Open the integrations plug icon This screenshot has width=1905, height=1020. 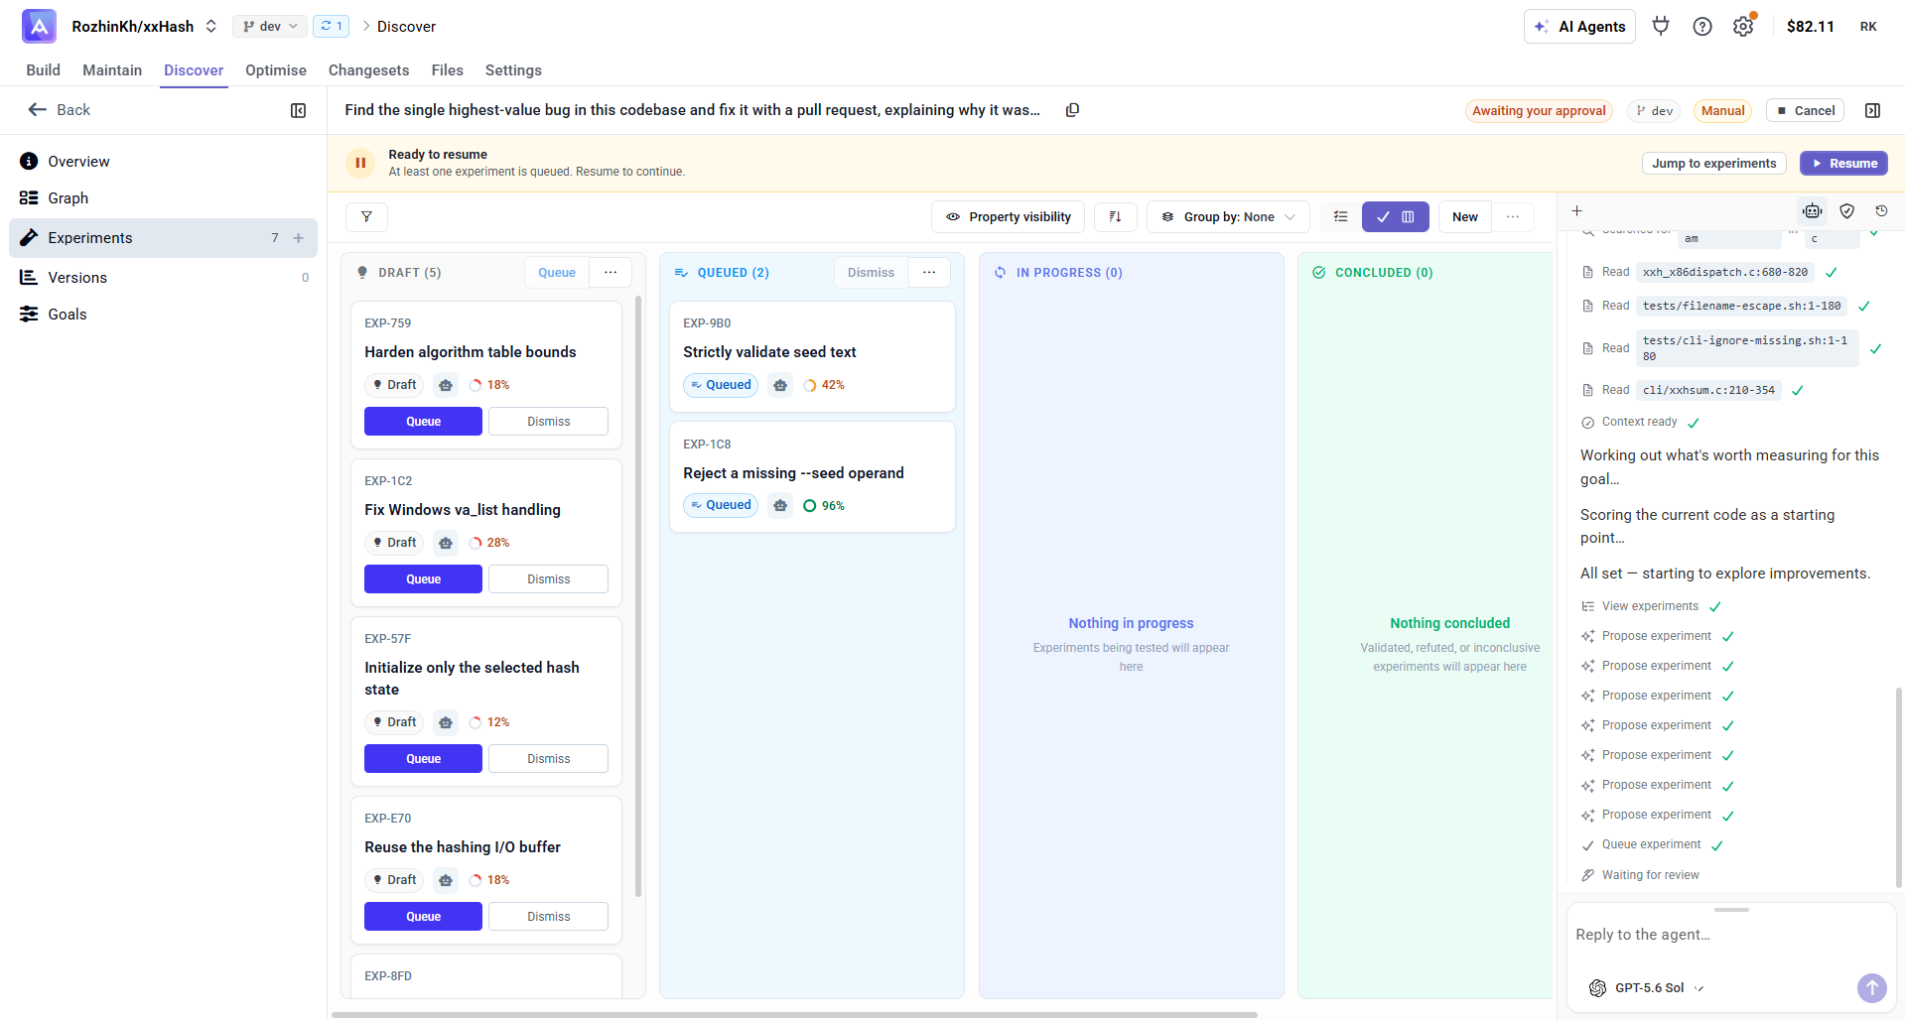(x=1661, y=26)
